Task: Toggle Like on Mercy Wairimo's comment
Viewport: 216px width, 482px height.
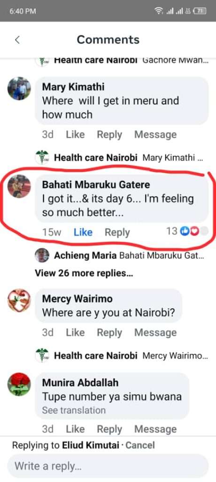Action: pyautogui.click(x=75, y=332)
